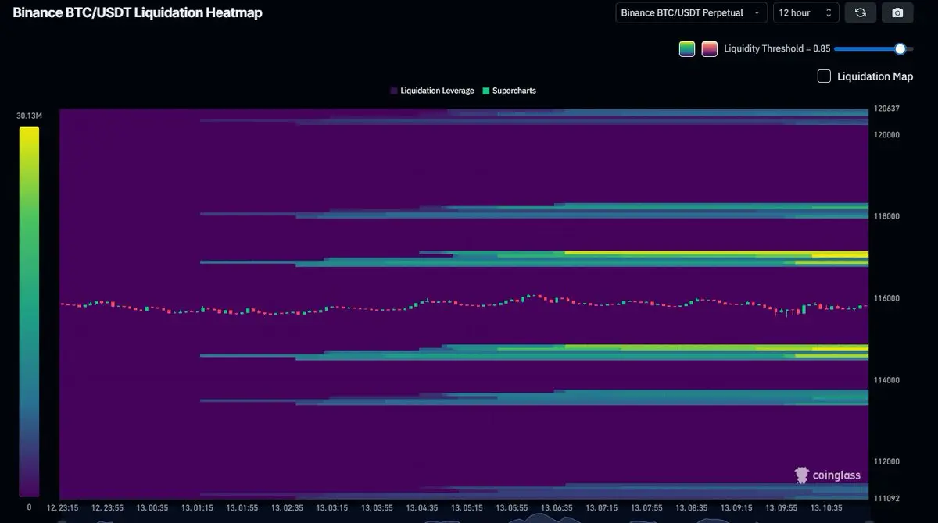Toggle the Supercharts legend item
938x523 pixels.
click(509, 91)
